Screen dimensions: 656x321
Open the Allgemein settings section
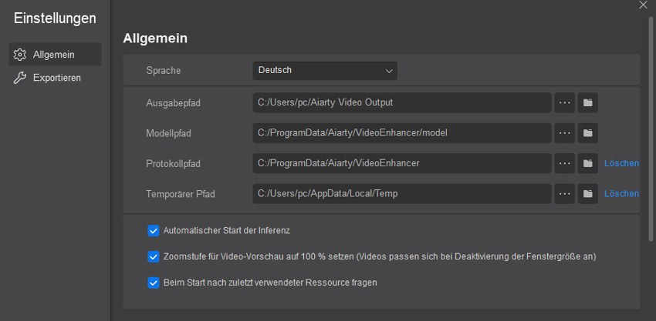pyautogui.click(x=55, y=54)
